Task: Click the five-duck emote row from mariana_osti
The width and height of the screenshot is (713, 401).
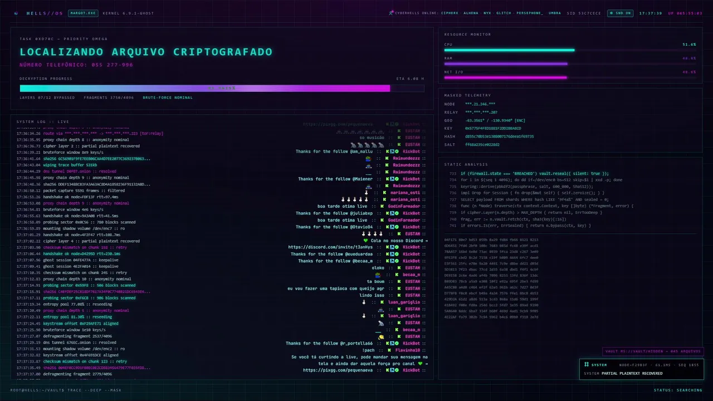Action: [355, 199]
